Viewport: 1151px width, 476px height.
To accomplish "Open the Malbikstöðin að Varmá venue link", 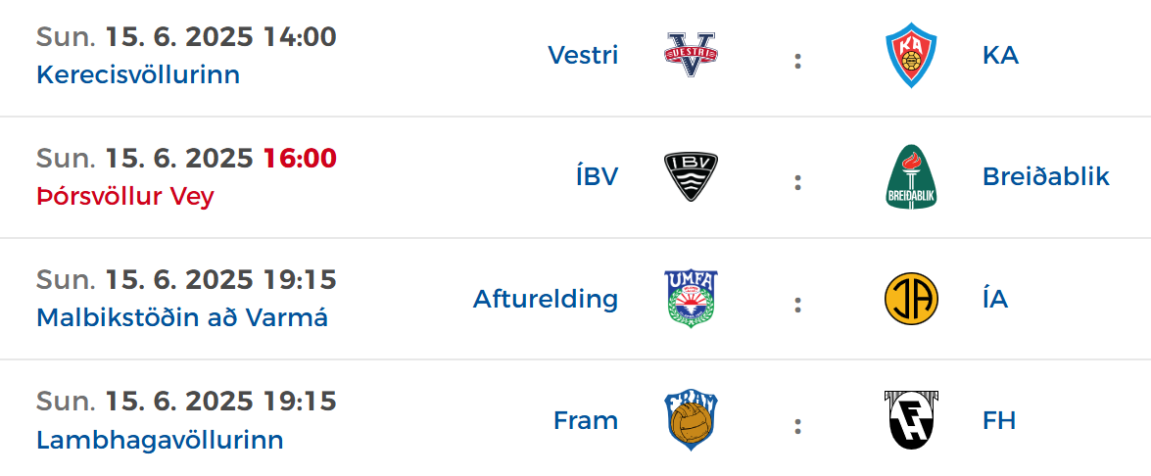I will tap(182, 318).
